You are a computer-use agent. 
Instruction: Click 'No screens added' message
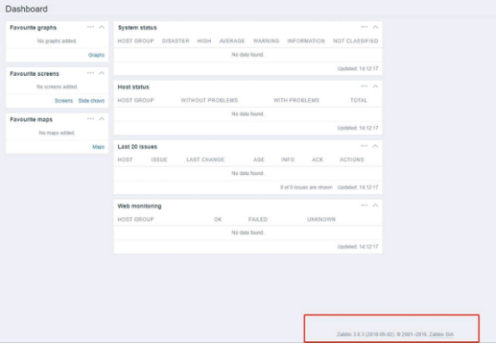pyautogui.click(x=57, y=87)
